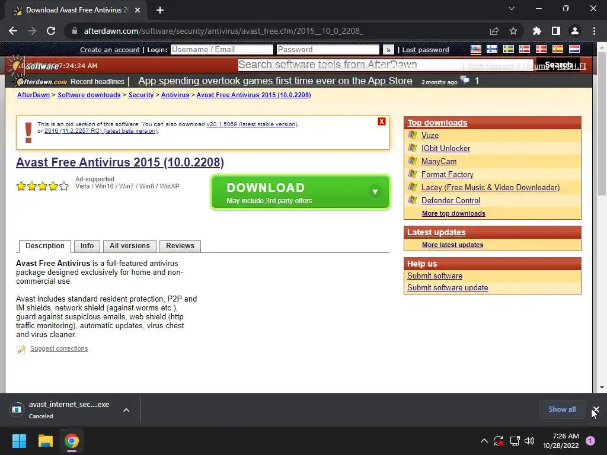Open the 2016 latest beta version link
This screenshot has height=455, width=607.
[101, 131]
